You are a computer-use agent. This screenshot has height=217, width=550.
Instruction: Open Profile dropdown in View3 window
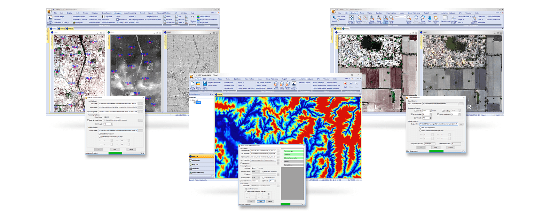click(132, 17)
